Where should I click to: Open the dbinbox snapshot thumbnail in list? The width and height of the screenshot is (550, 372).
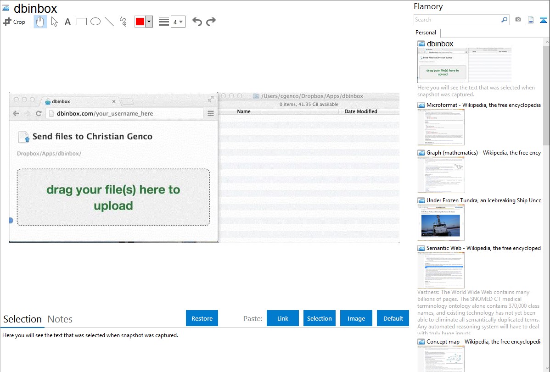[465, 65]
